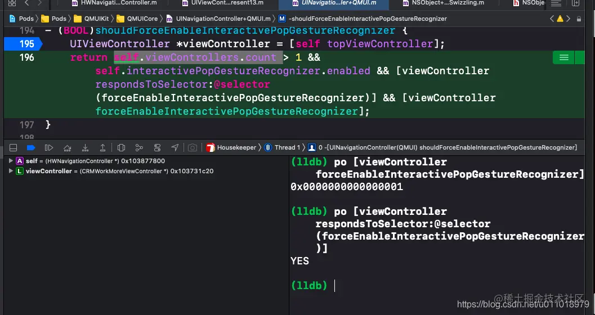Image resolution: width=595 pixels, height=315 pixels.
Task: Open Environment Overrides in the debug bar
Action: click(x=157, y=147)
